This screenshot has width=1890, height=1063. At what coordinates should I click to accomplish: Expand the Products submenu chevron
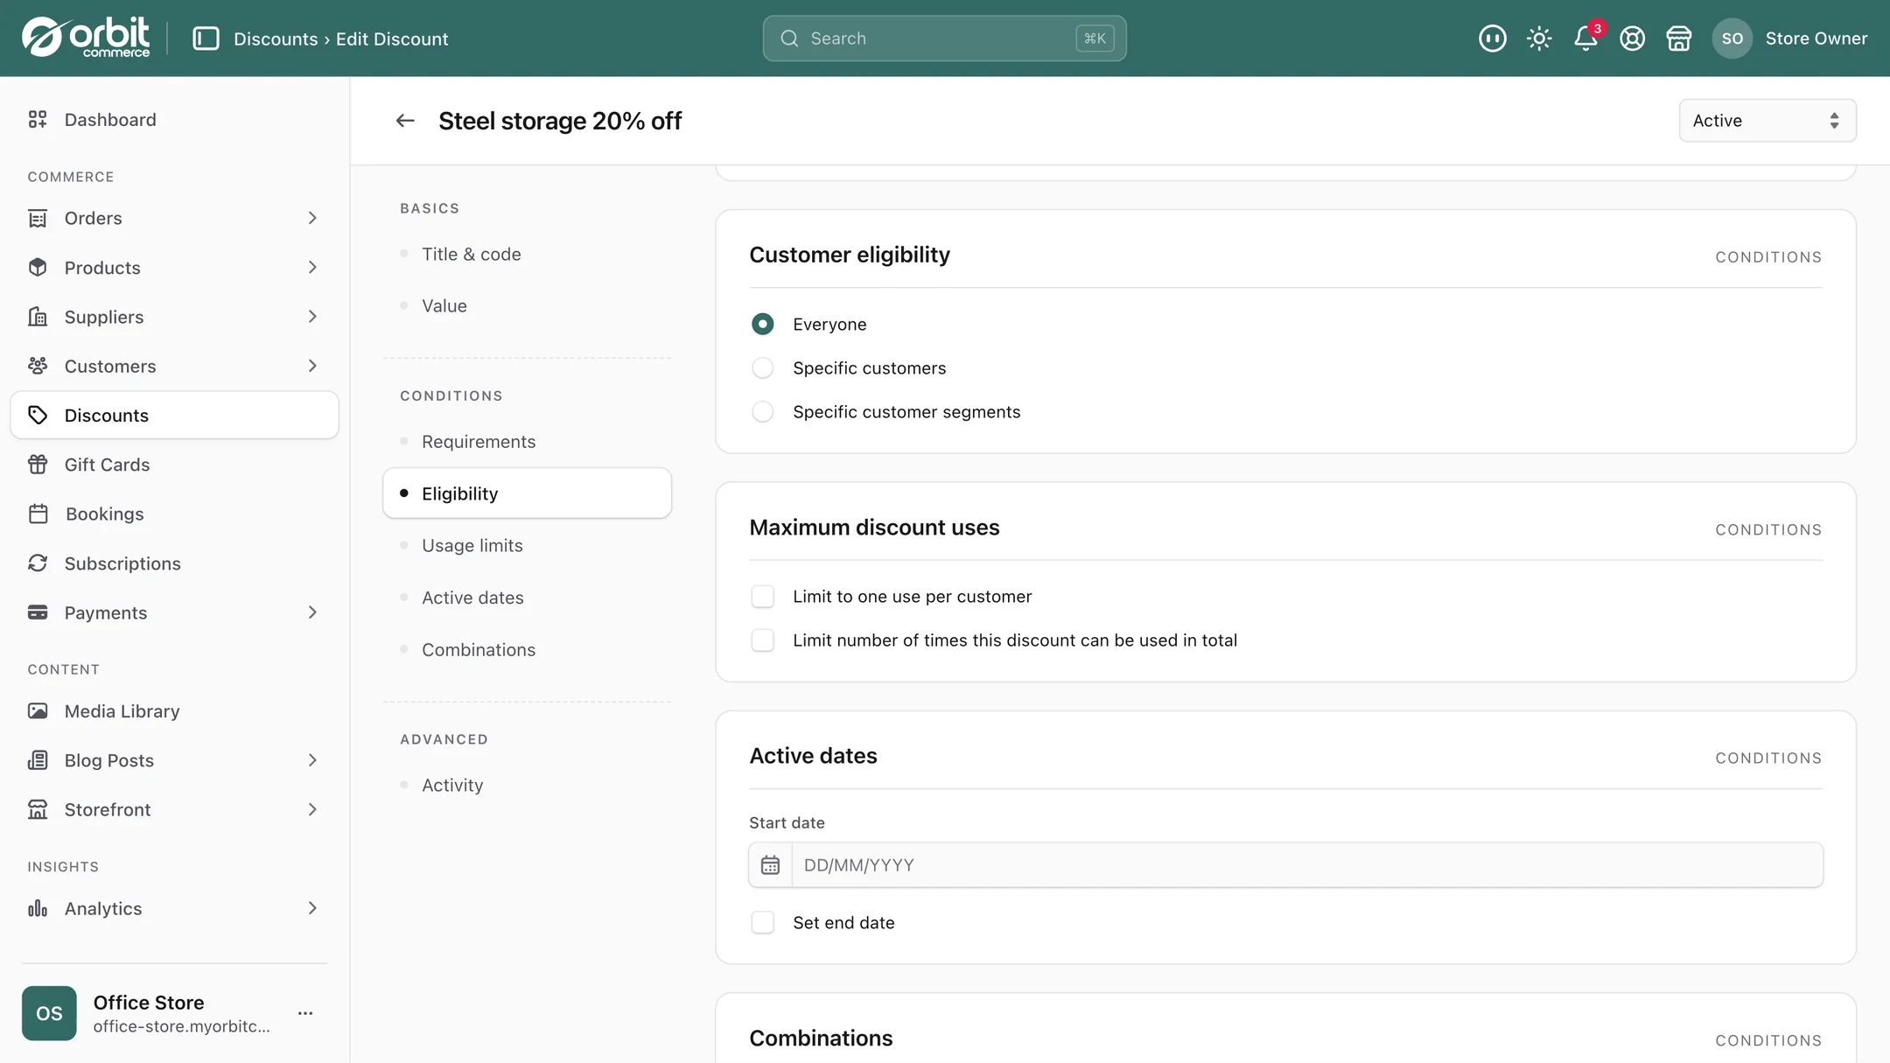click(x=312, y=268)
